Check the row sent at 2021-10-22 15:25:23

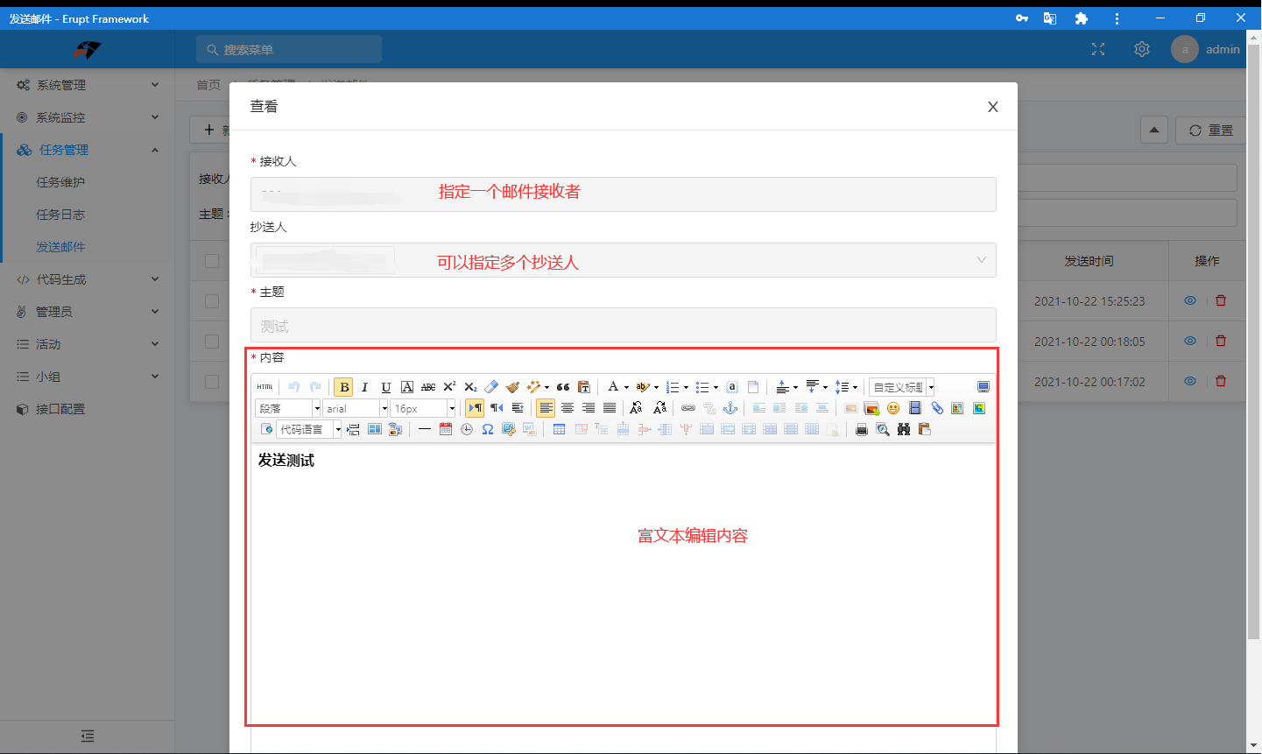click(x=212, y=300)
